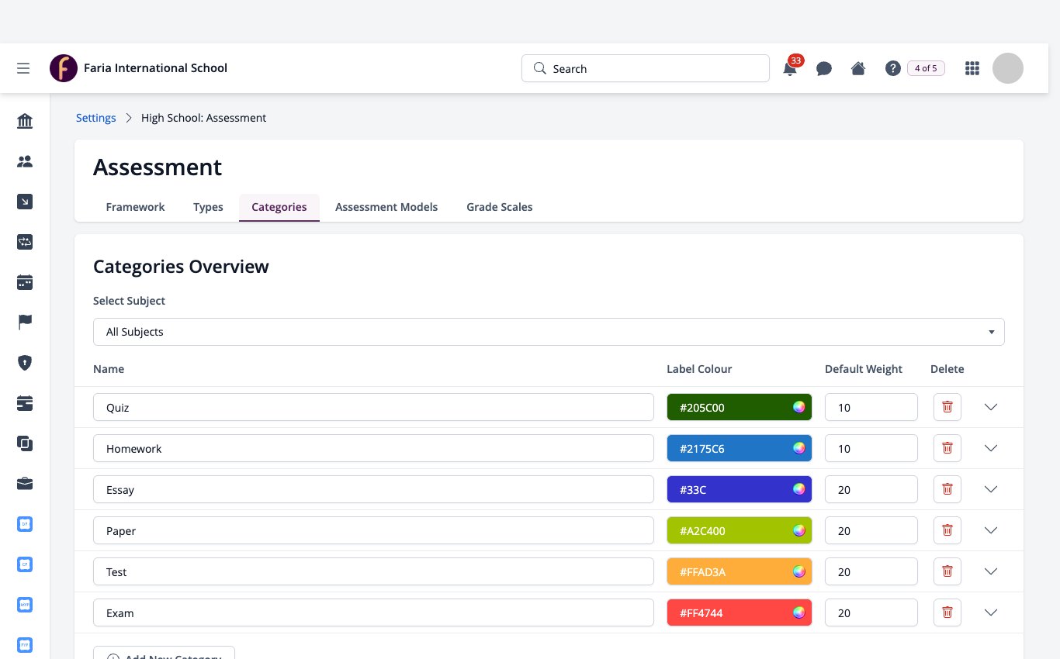This screenshot has height=659, width=1060.
Task: Switch to the Assessment Models tab
Action: tap(386, 207)
